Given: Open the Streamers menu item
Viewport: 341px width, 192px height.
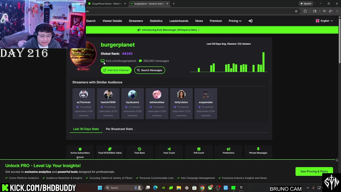Looking at the screenshot, I should tap(136, 21).
